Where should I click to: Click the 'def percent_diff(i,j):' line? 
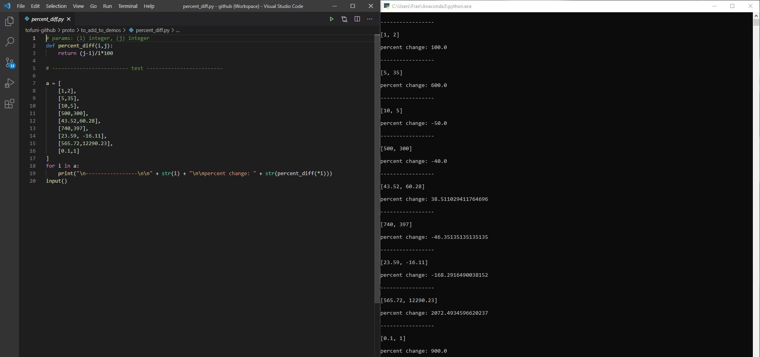(x=79, y=46)
